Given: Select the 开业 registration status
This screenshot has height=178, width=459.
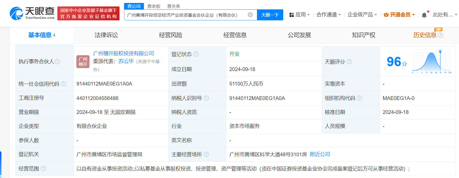Looking at the screenshot, I should 234,54.
